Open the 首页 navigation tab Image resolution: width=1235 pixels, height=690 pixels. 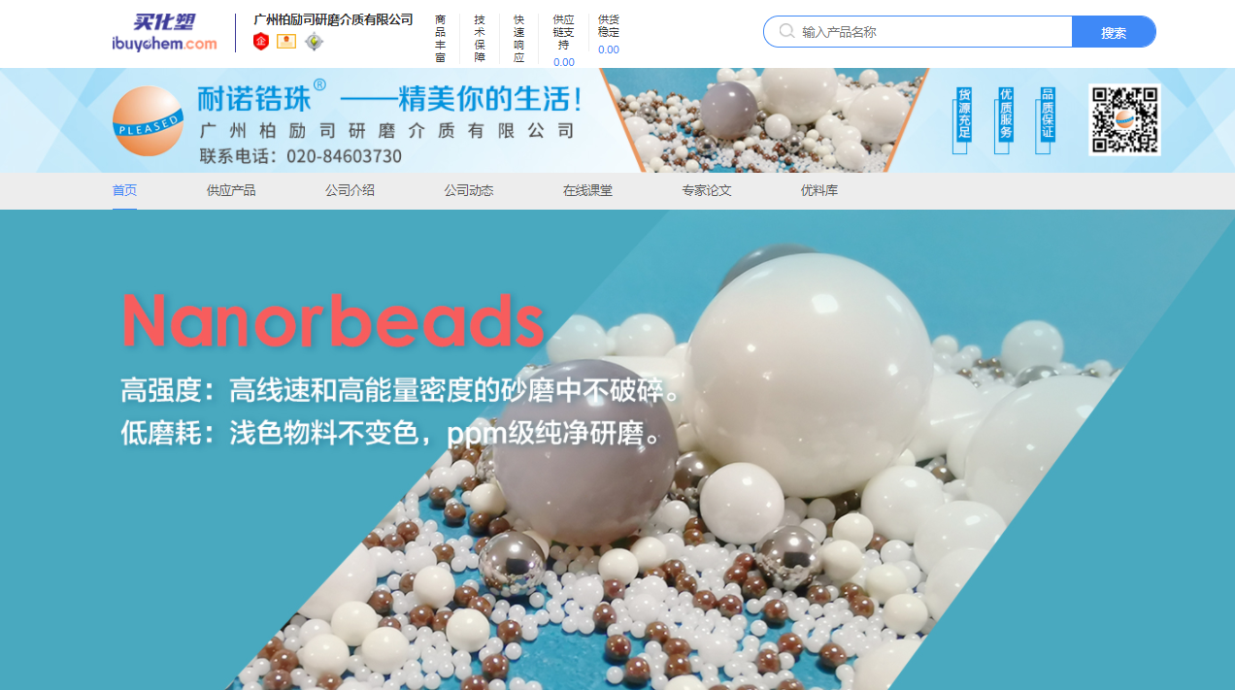click(124, 190)
